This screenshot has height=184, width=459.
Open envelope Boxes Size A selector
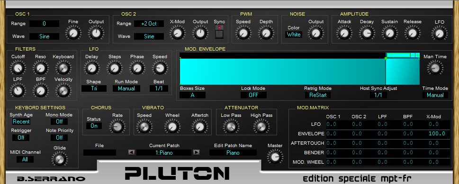pos(192,95)
